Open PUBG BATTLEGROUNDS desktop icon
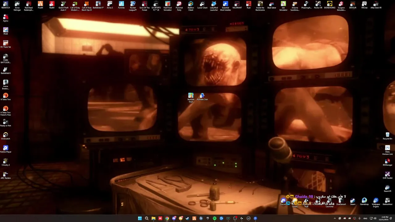Viewport: 395px width, 222px height. coord(6,59)
